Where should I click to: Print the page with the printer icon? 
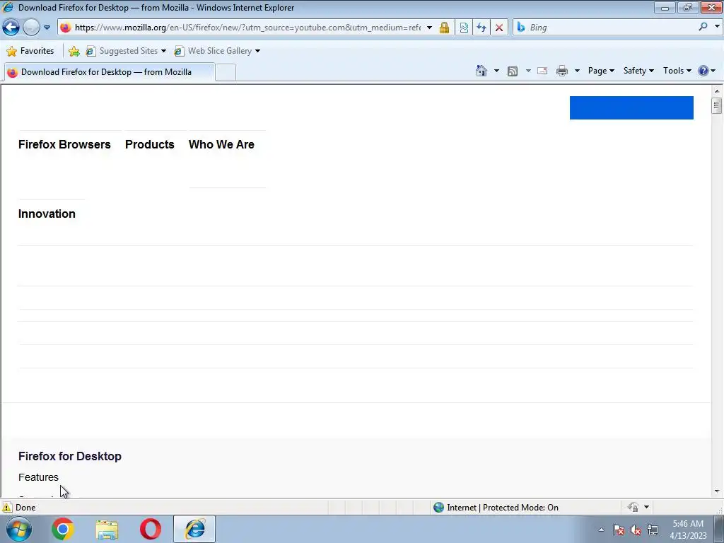point(562,71)
